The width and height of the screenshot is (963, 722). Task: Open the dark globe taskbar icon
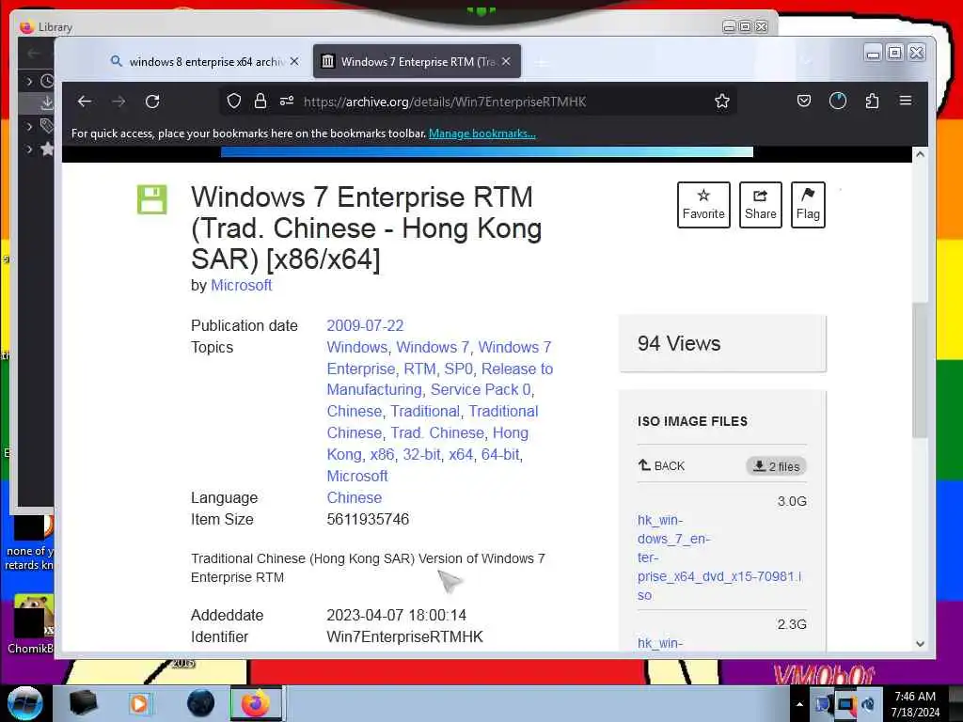click(x=200, y=703)
